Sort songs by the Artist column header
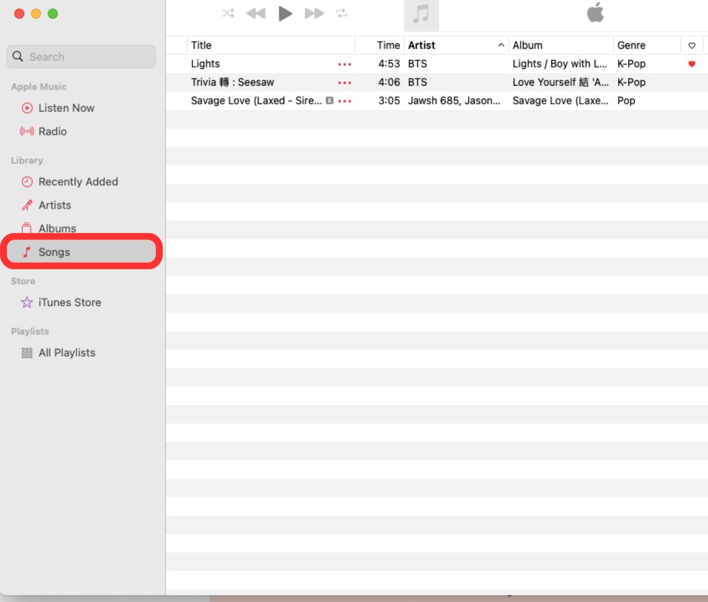Viewport: 708px width, 602px height. click(x=456, y=45)
